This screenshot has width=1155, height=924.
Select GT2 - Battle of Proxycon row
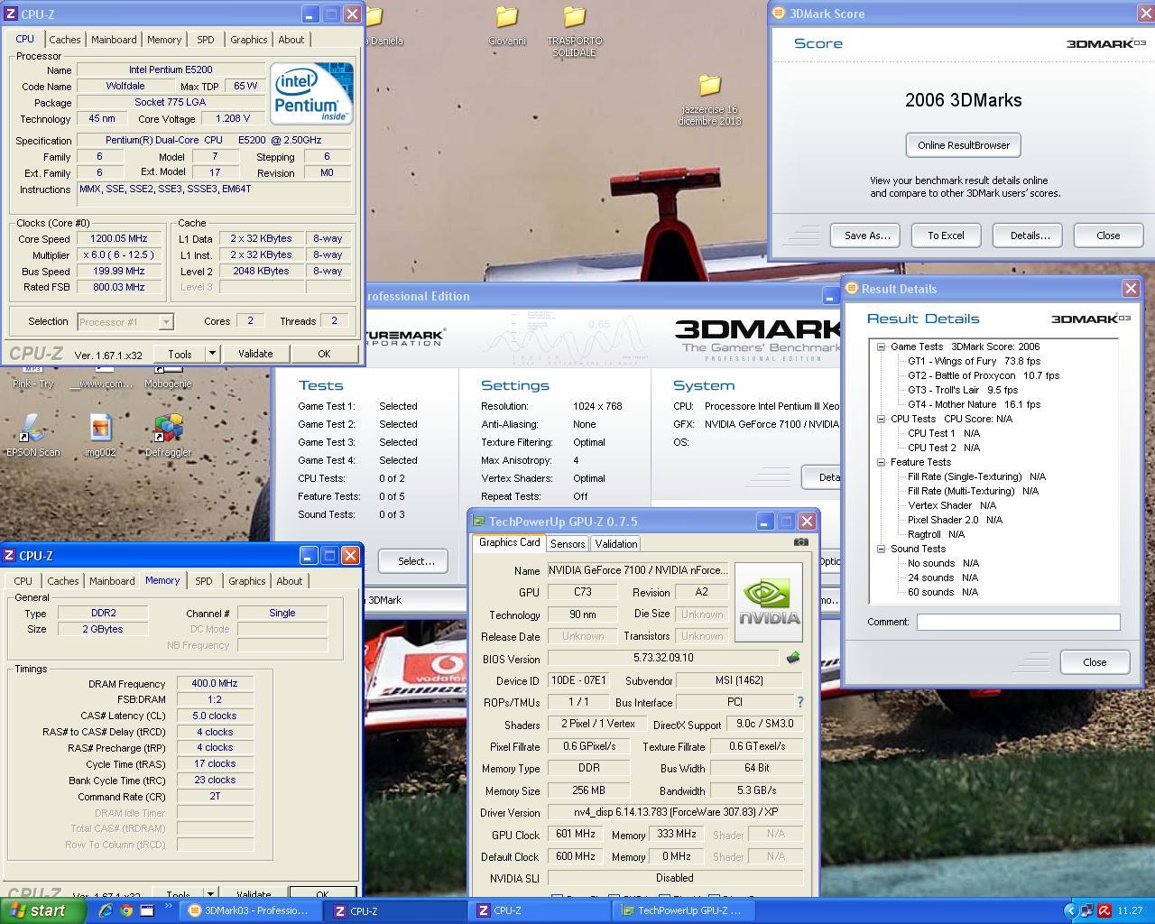[x=984, y=375]
